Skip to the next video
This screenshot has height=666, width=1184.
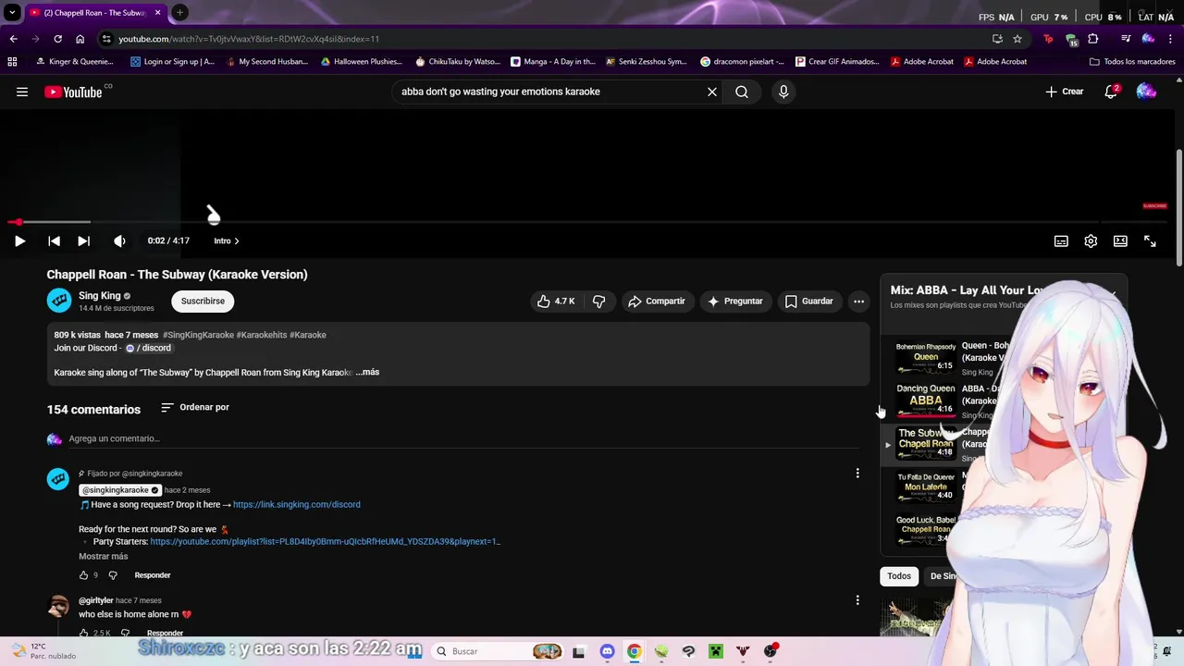coord(83,240)
